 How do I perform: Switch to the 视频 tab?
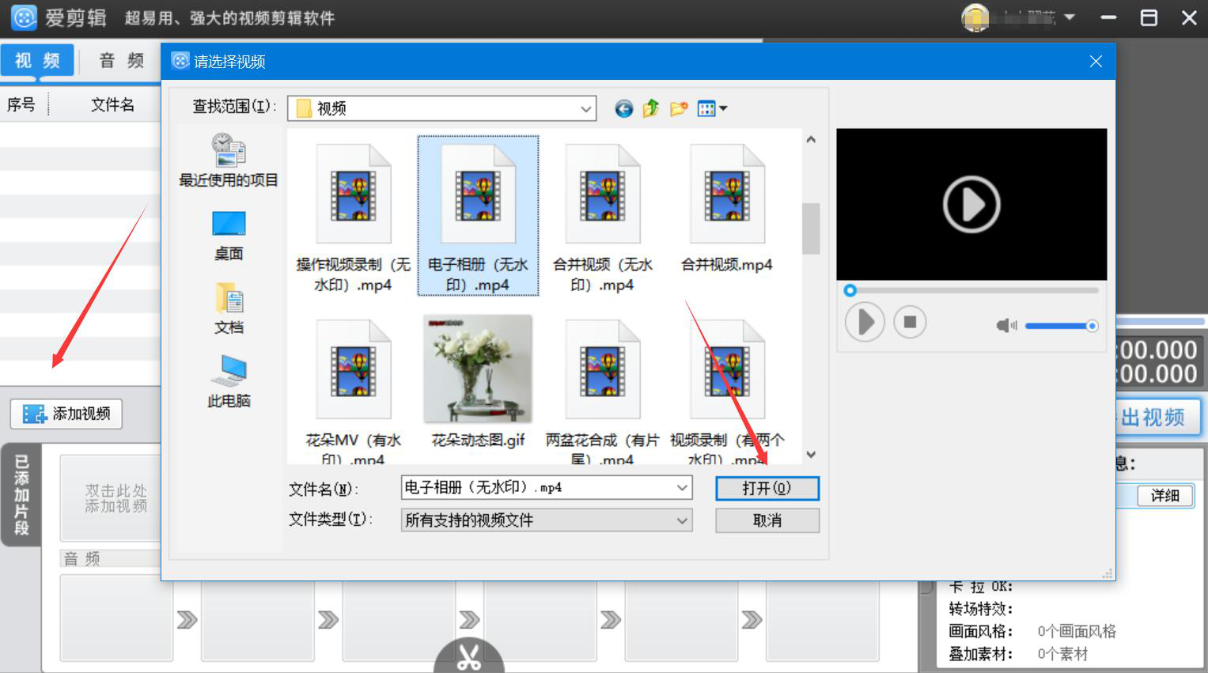(x=37, y=61)
